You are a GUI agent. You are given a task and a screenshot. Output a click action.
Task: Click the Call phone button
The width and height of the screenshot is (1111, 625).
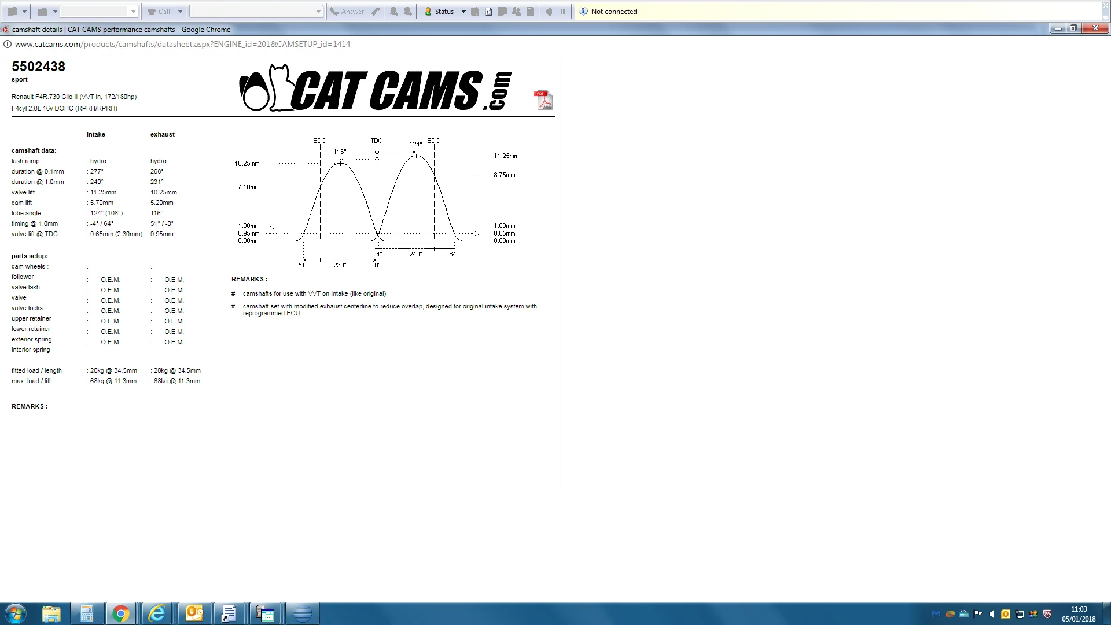(x=159, y=12)
